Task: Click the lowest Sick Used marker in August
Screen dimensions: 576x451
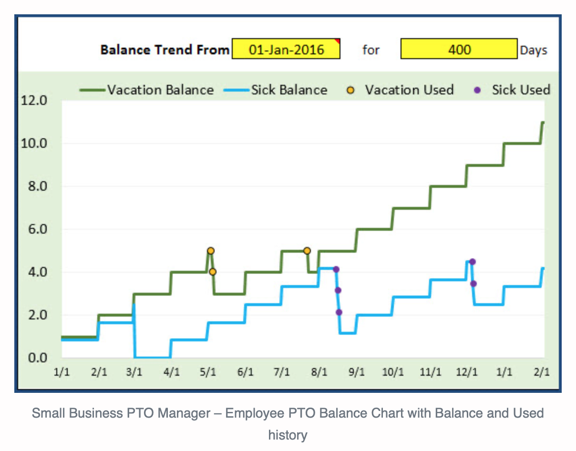Action: (x=339, y=312)
